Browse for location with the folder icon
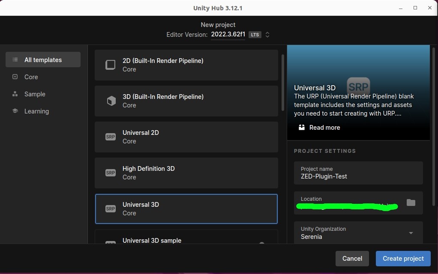 pyautogui.click(x=411, y=203)
